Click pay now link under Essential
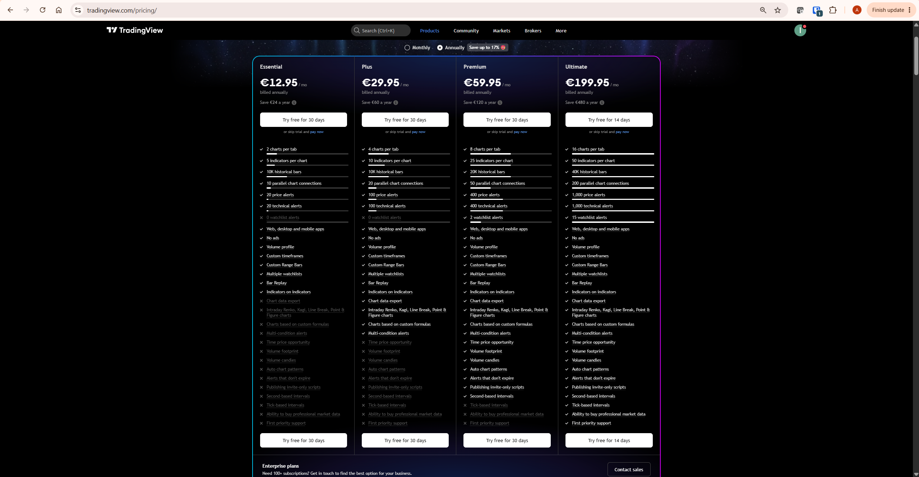This screenshot has height=477, width=919. tap(317, 132)
